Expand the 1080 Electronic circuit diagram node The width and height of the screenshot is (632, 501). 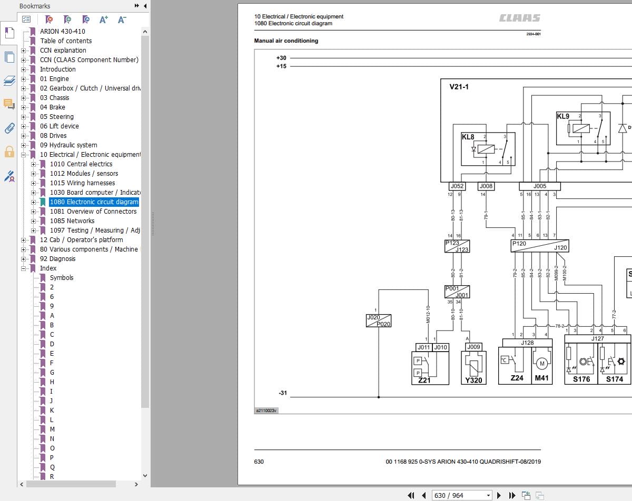click(x=33, y=202)
